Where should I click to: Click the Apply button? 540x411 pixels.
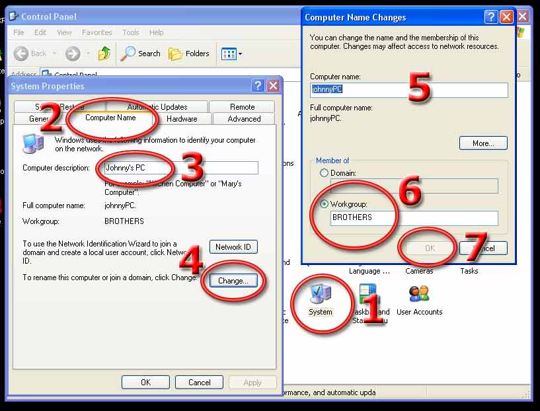[252, 383]
